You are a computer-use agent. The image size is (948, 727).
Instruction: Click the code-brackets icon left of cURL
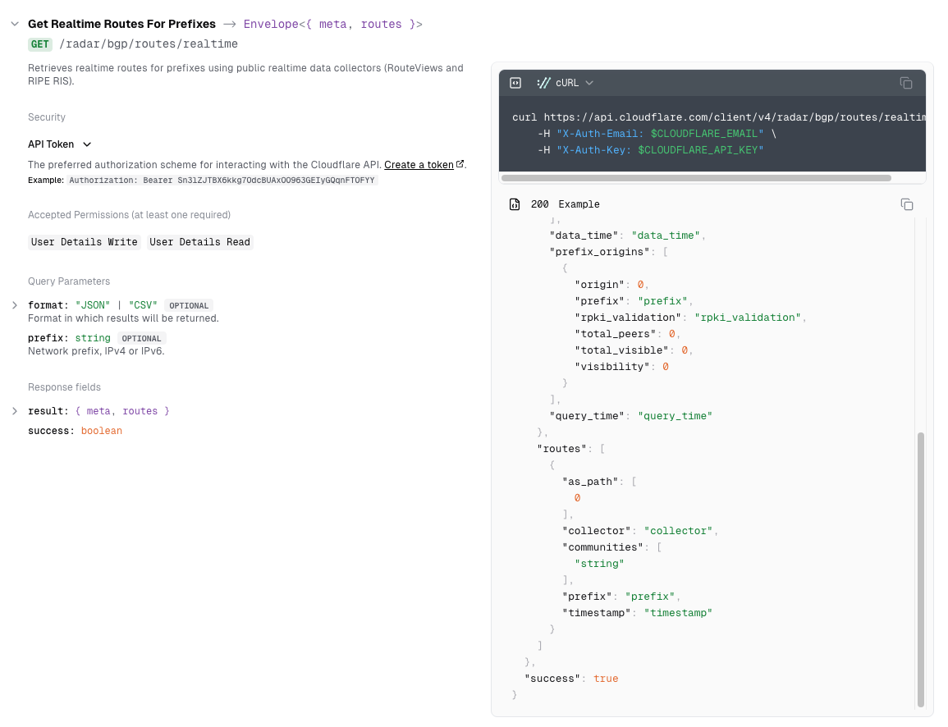515,83
